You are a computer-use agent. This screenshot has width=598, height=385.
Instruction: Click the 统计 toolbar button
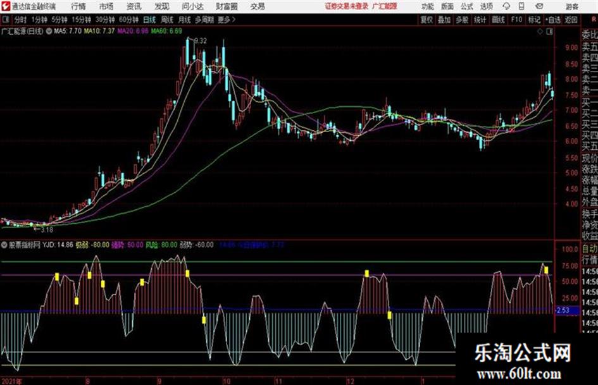click(x=480, y=20)
